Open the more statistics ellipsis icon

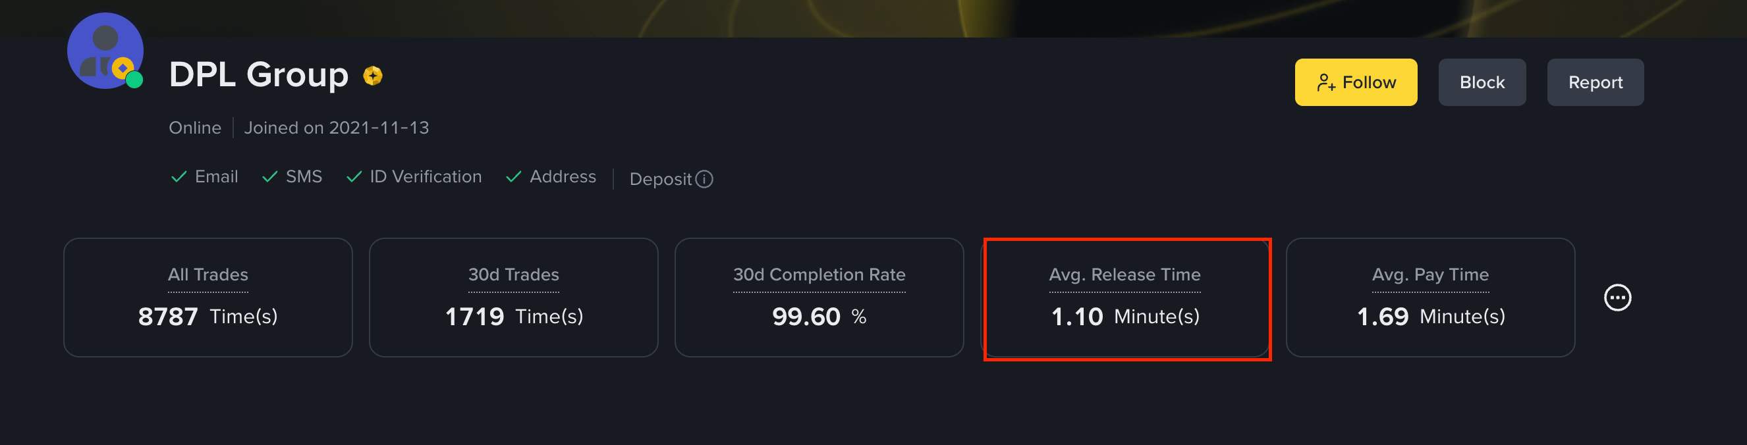(x=1617, y=298)
